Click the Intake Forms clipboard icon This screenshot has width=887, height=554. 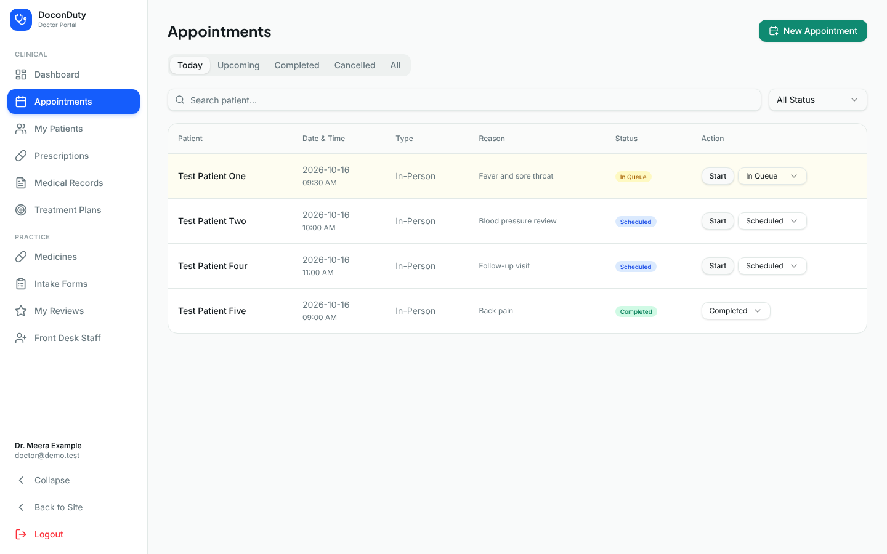pyautogui.click(x=21, y=284)
